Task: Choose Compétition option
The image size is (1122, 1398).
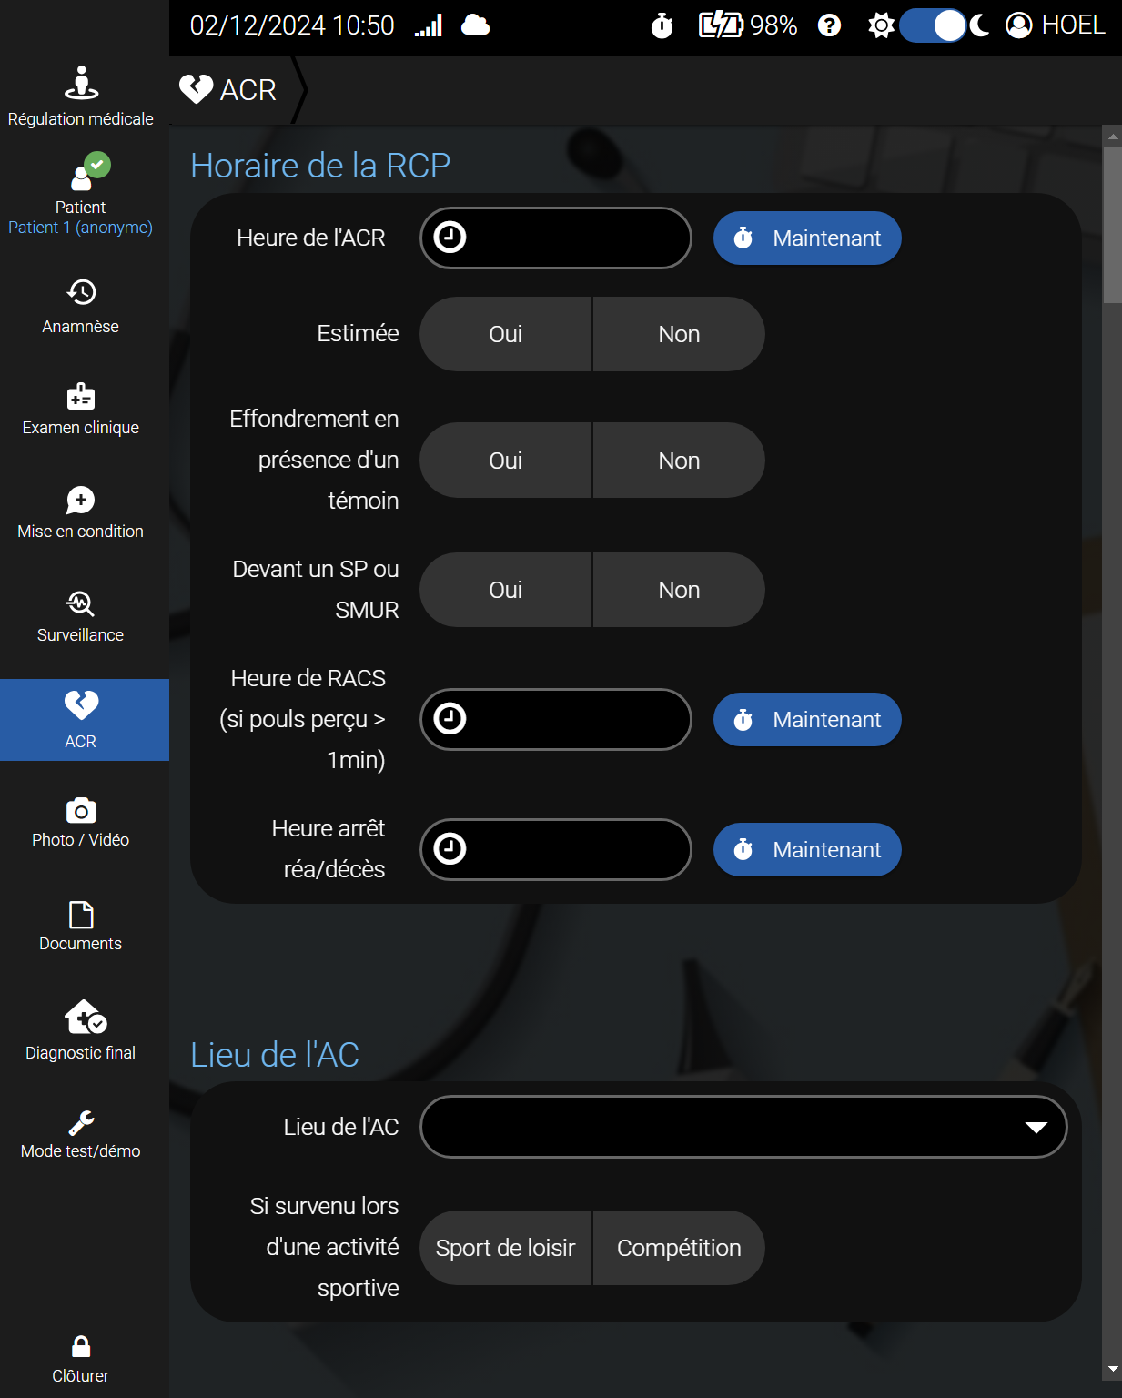Action: coord(679,1248)
